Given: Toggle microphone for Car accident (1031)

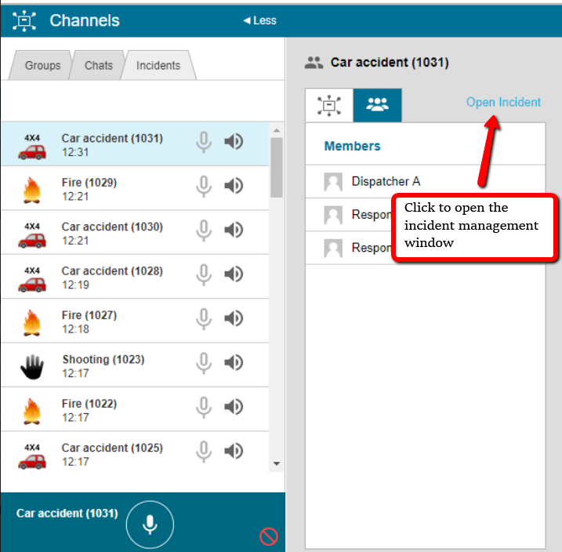Looking at the screenshot, I should pos(204,142).
